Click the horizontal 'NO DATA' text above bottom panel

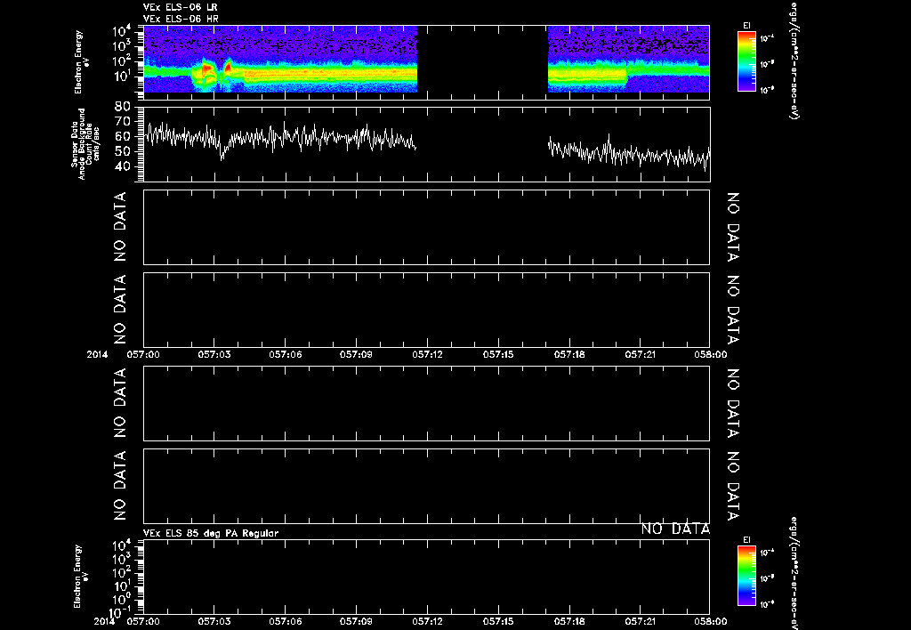point(675,529)
